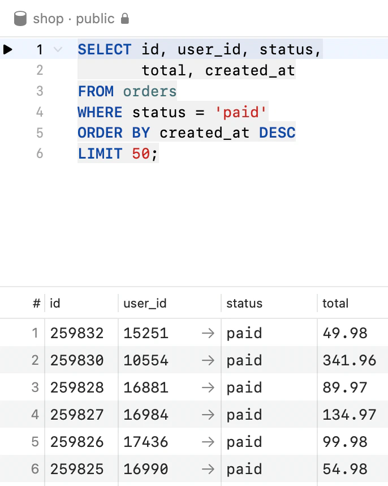The width and height of the screenshot is (388, 486).
Task: Place cursor on SELECT keyword
Action: 105,49
